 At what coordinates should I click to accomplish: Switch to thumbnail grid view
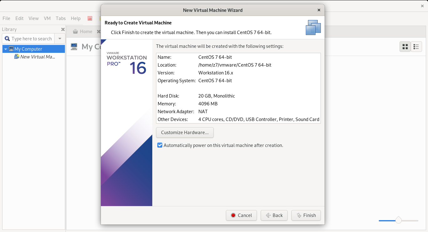point(405,47)
